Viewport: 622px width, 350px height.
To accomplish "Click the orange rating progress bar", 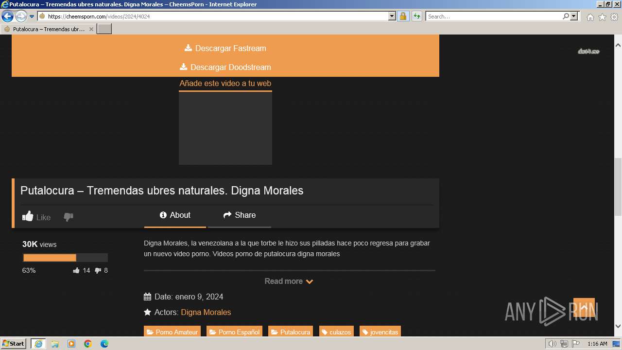I will [50, 258].
